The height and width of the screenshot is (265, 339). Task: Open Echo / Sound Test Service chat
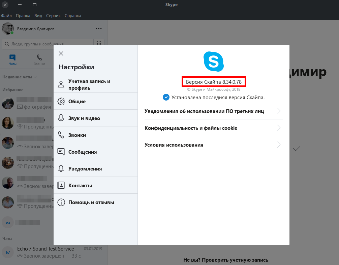(x=54, y=252)
